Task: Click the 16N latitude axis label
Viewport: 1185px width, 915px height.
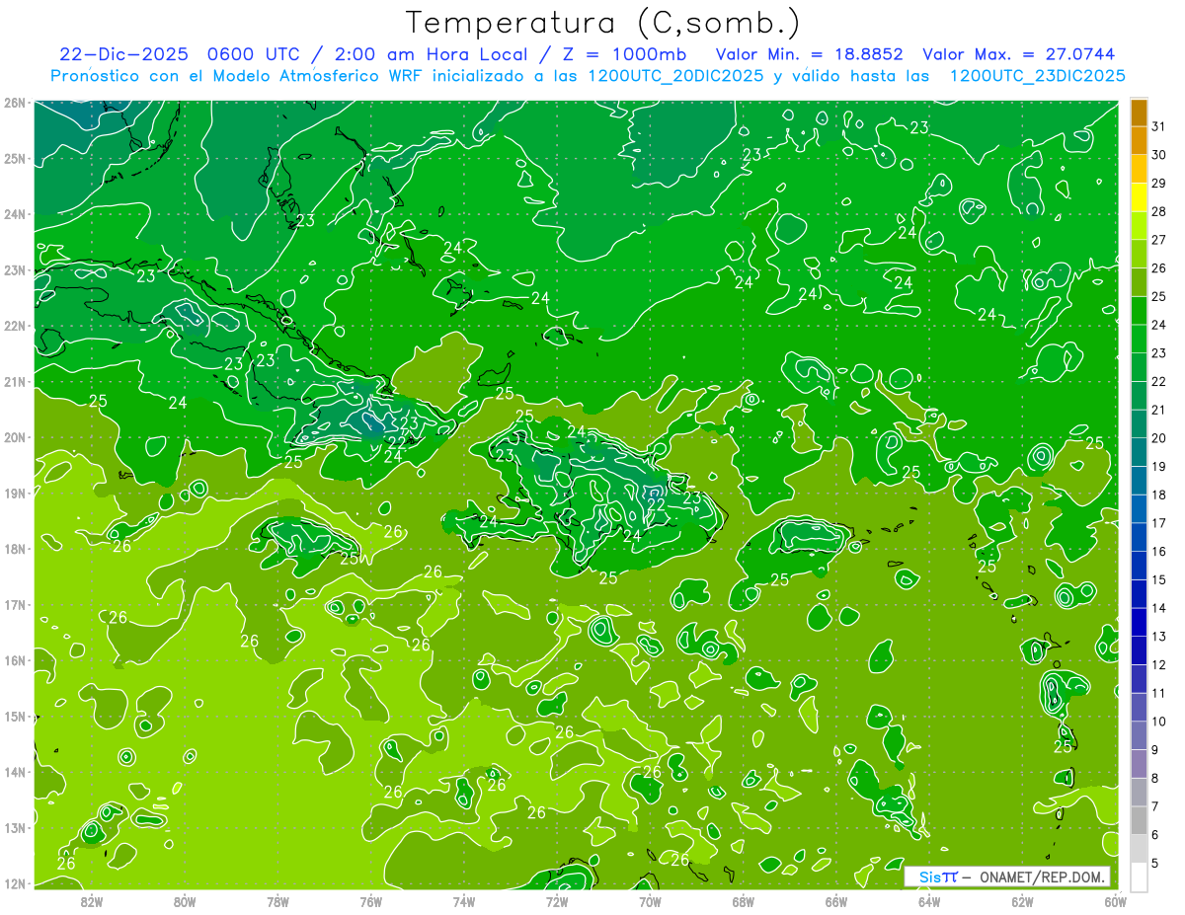Action: pos(14,660)
